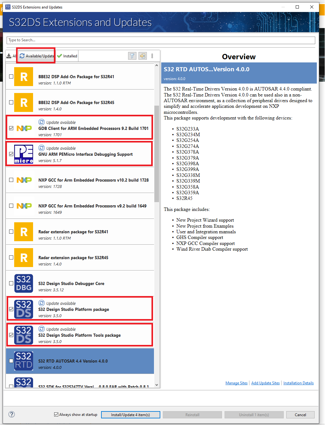325x425 pixels.
Task: Click the S32 DBG Debugger Core icon
Action: [24, 283]
